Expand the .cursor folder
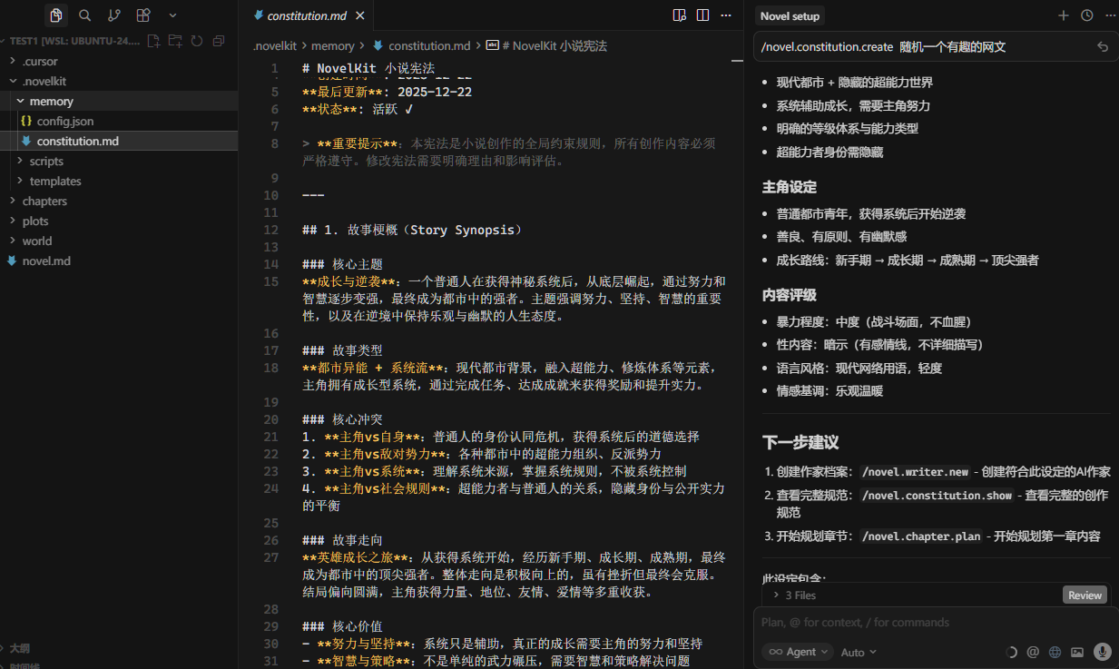The image size is (1119, 669). [x=119, y=62]
